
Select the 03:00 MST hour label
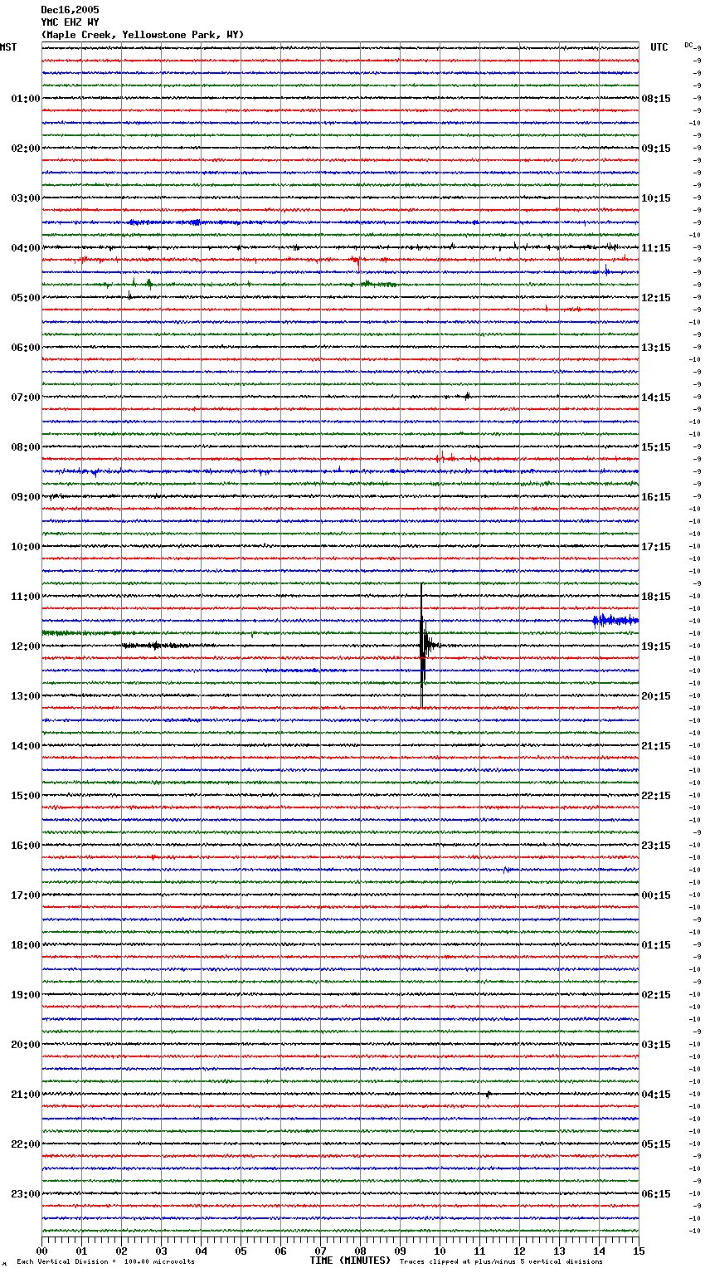point(26,198)
